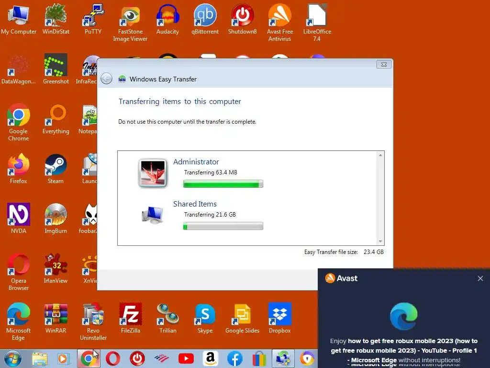Select the Avast Free Antivirus shortcut
Image resolution: width=490 pixels, height=368 pixels.
(x=279, y=23)
